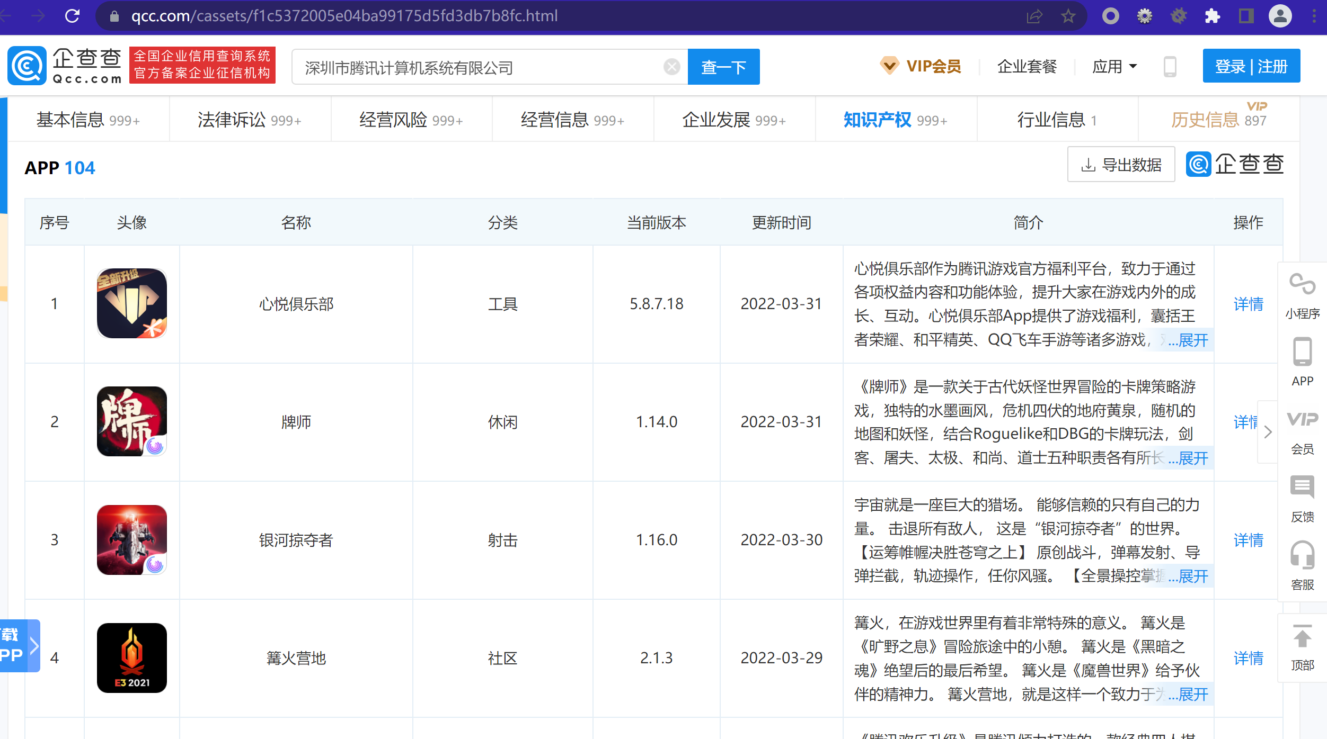The width and height of the screenshot is (1327, 739).
Task: Click the 牌师 app thumbnail
Action: (132, 421)
